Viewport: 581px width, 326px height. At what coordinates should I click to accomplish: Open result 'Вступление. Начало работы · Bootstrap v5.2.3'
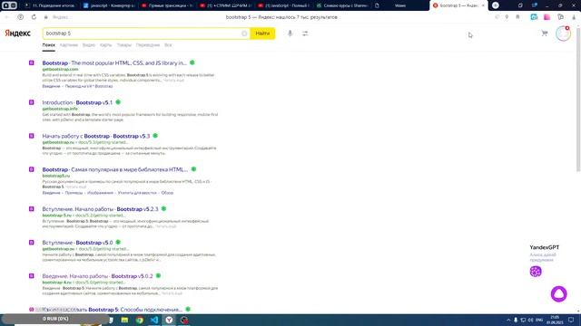100,209
